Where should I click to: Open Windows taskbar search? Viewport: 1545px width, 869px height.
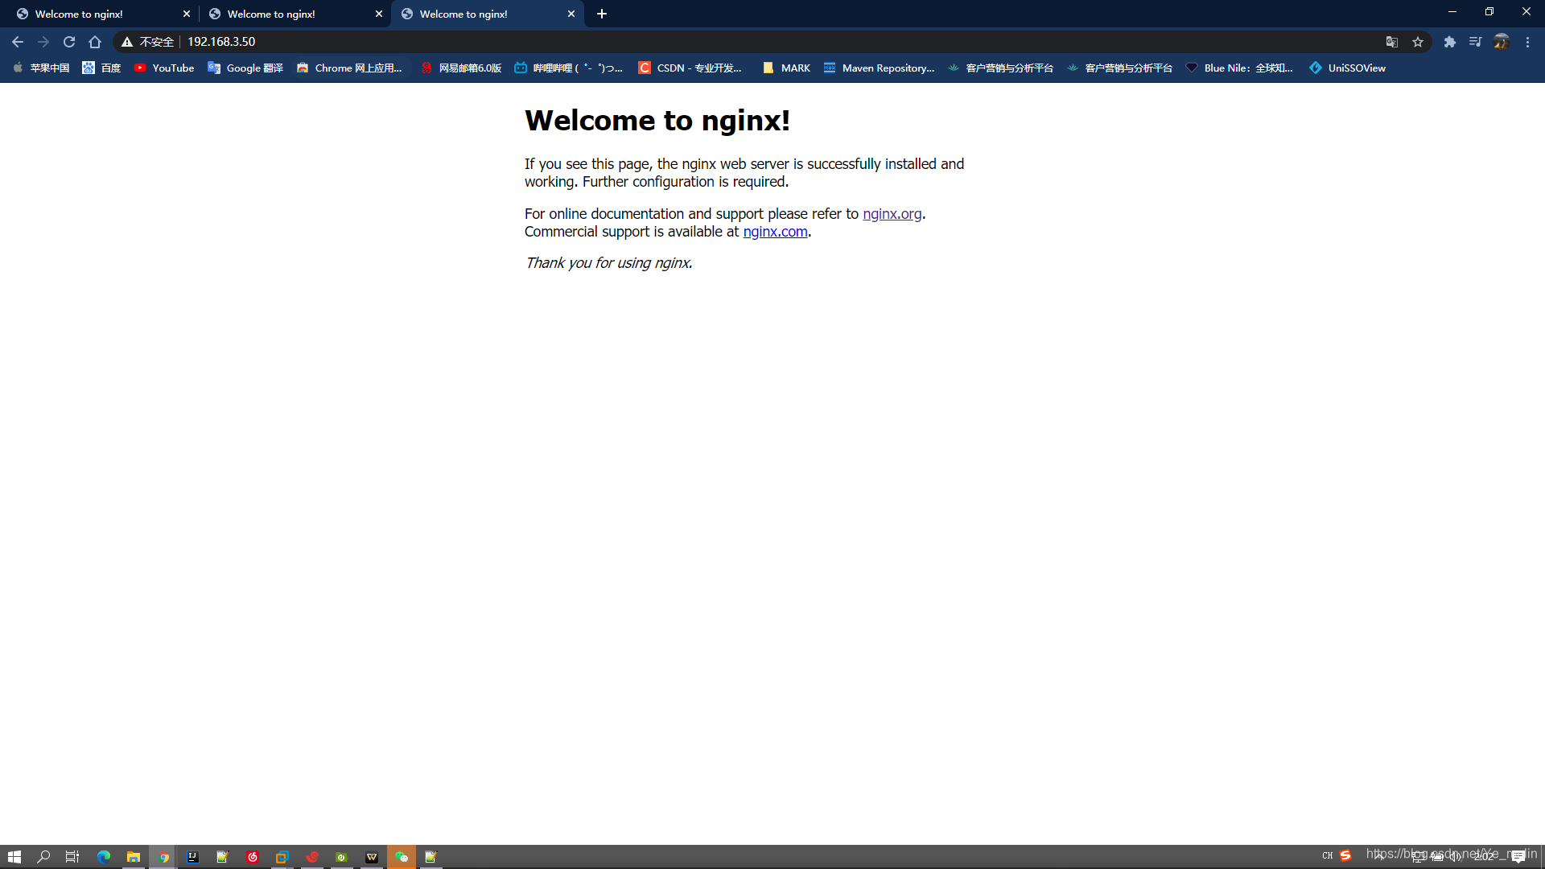pos(43,857)
